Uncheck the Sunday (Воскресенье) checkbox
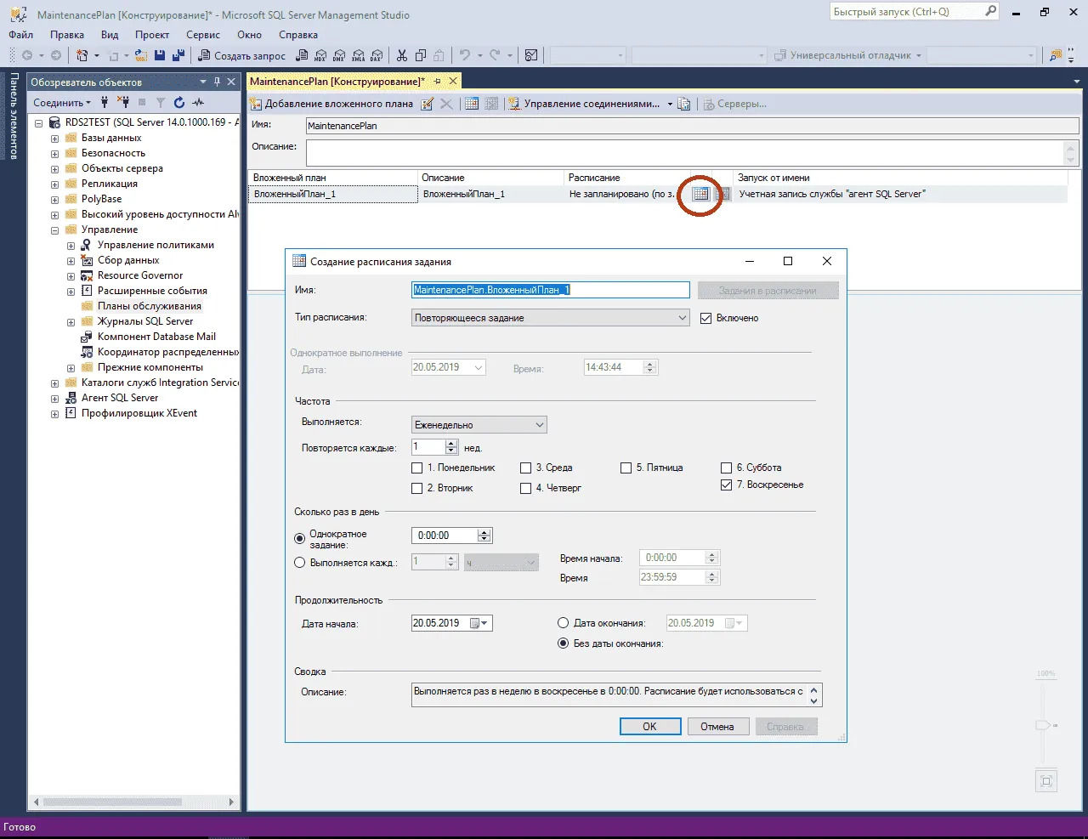The width and height of the screenshot is (1088, 839). (x=726, y=485)
